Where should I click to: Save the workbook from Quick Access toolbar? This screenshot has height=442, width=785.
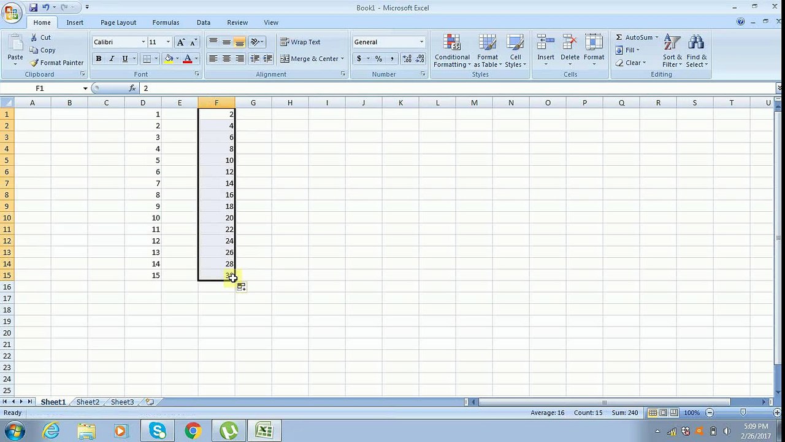pyautogui.click(x=33, y=7)
